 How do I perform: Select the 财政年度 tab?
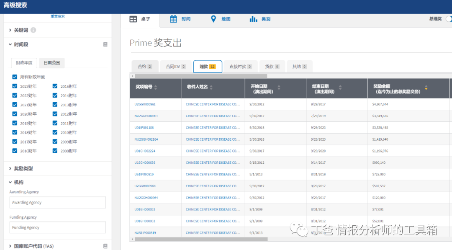(24, 62)
